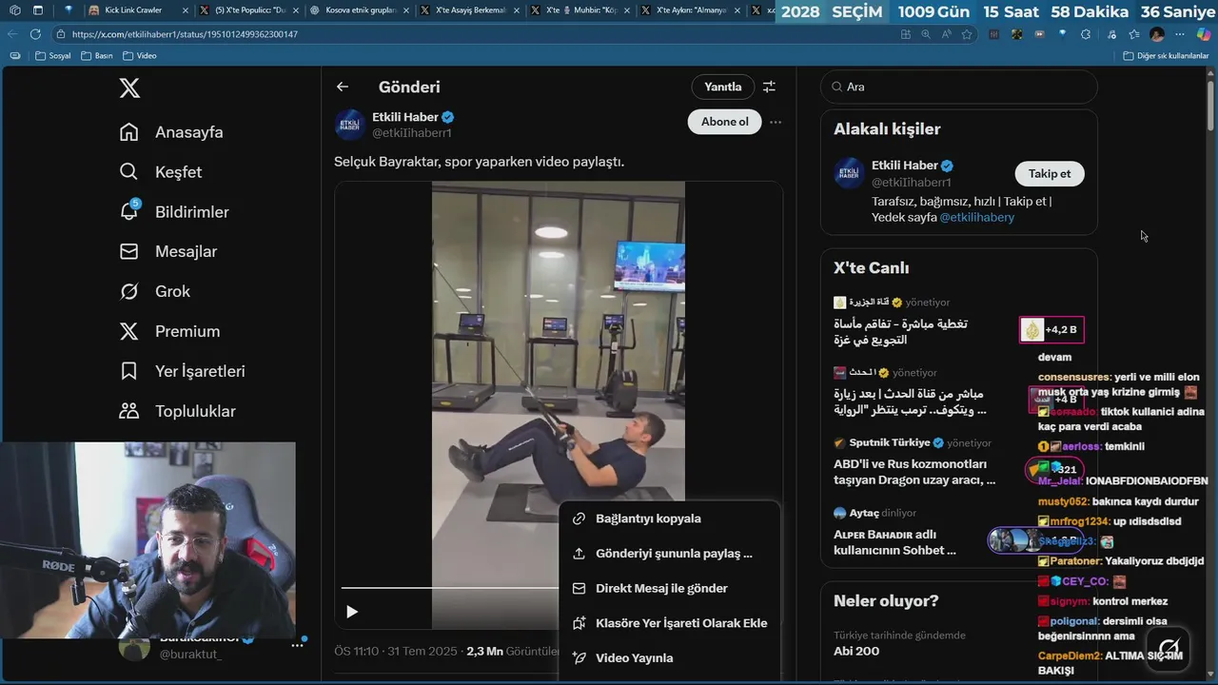The height and width of the screenshot is (685, 1218).
Task: Open the Abi 200 trending topic
Action: tap(856, 652)
